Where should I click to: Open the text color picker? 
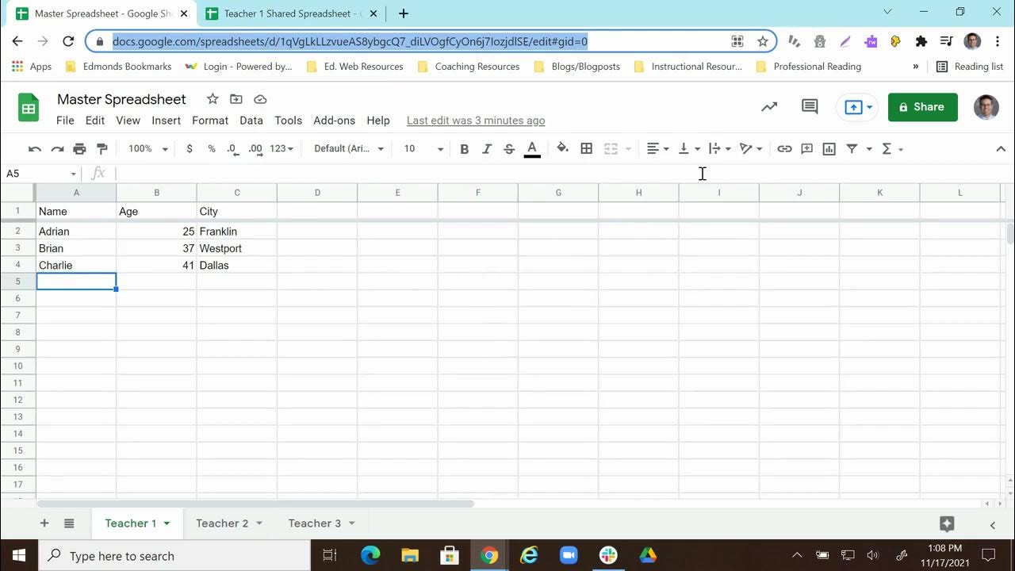click(x=532, y=148)
